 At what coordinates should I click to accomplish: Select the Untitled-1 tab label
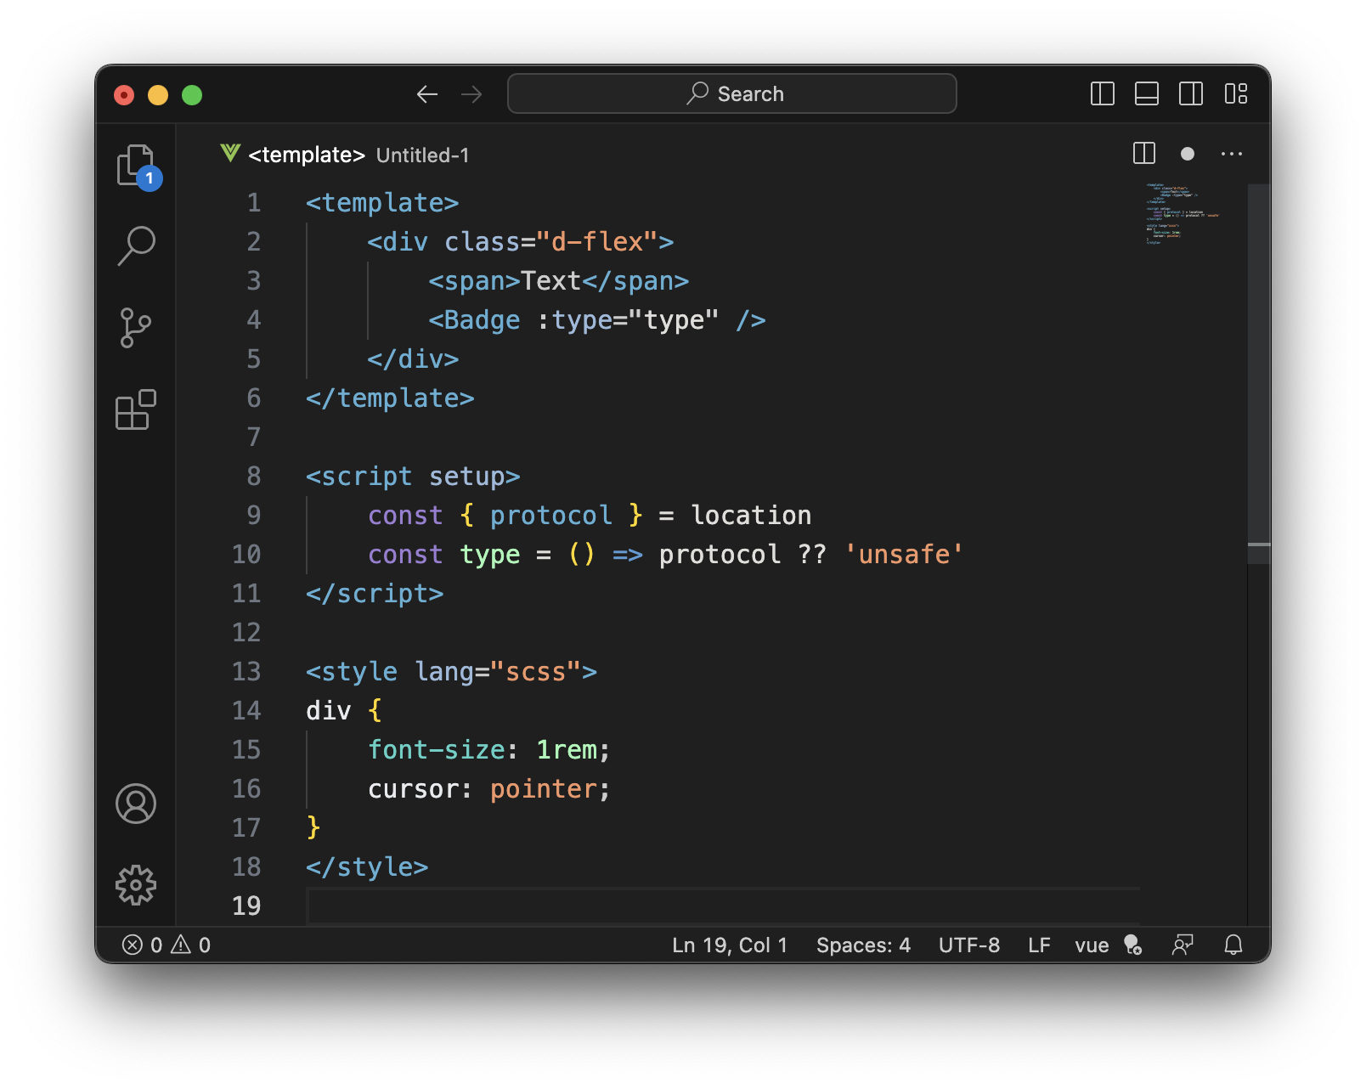422,155
